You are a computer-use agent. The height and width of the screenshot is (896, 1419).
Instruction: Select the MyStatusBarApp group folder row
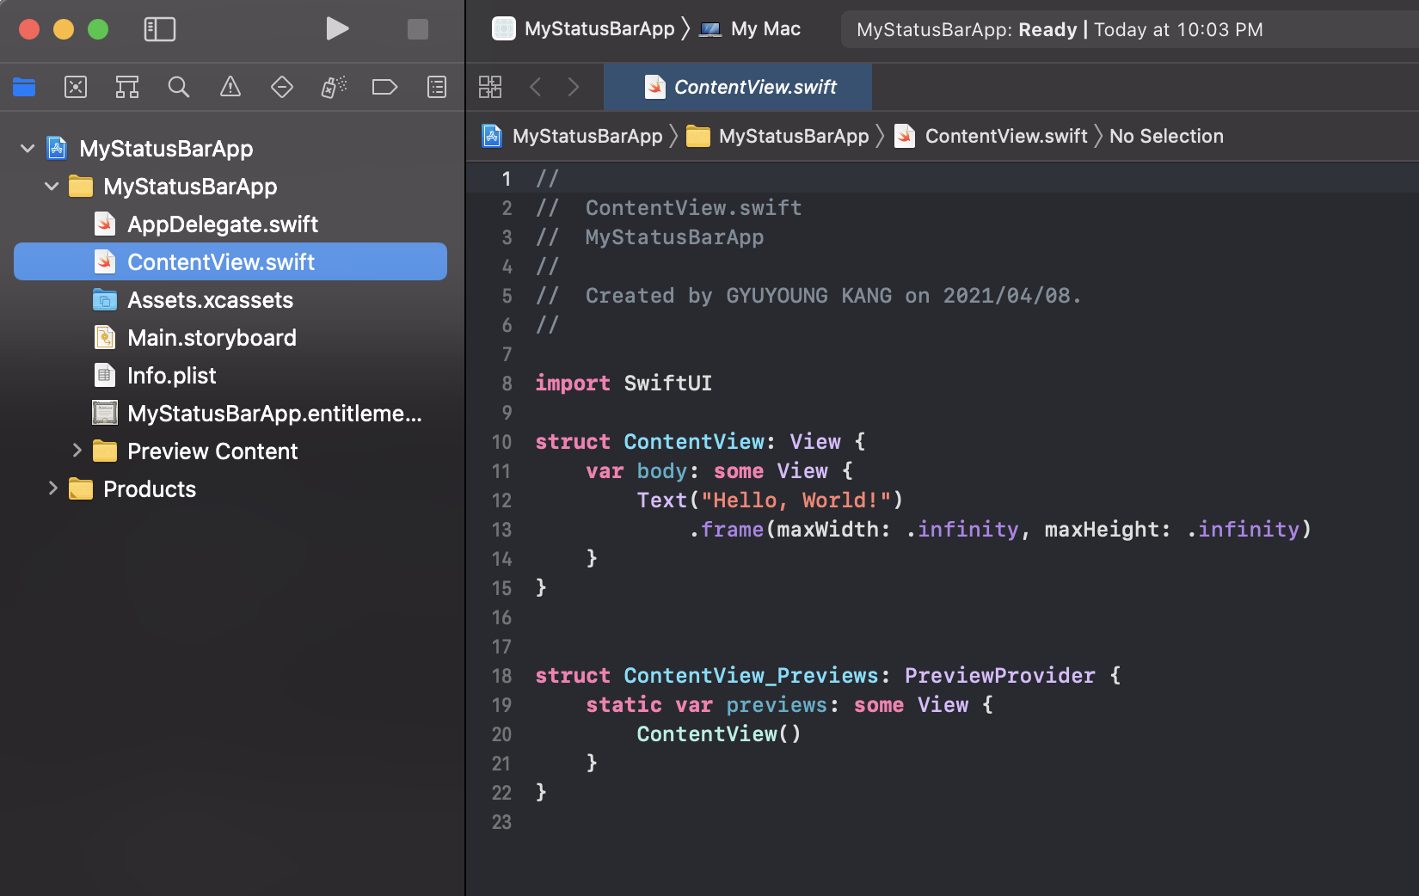[230, 187]
